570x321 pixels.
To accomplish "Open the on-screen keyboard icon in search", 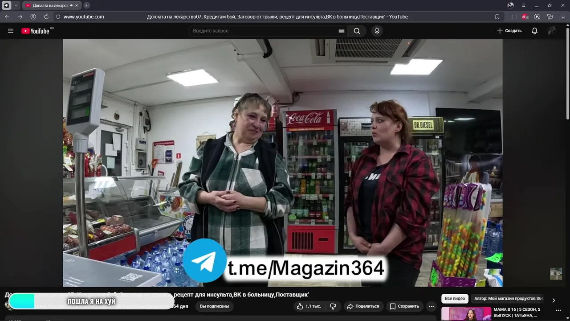I will (342, 31).
